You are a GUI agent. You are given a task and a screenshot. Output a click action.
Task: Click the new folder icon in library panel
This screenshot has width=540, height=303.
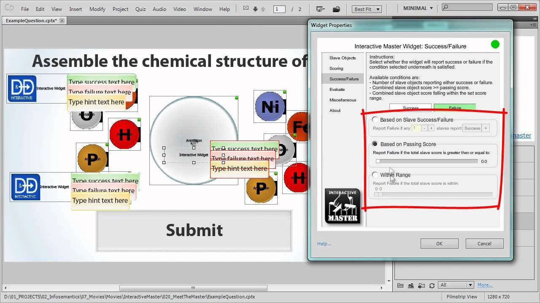400,285
